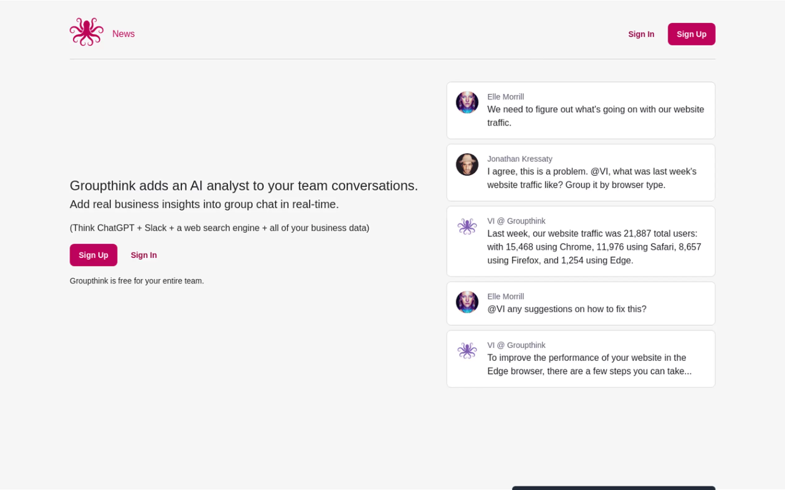Click the Groupthink AI analyst headline
Viewport: 785px width, 490px height.
pos(244,186)
